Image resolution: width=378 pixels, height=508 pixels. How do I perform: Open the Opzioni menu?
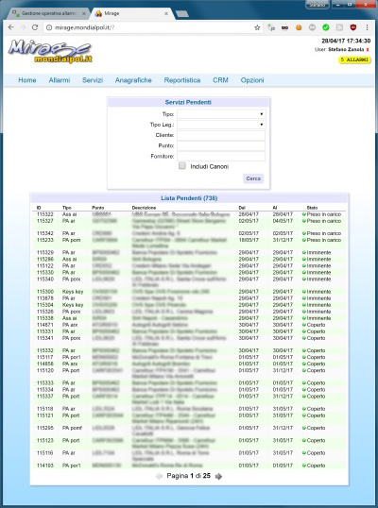(252, 80)
